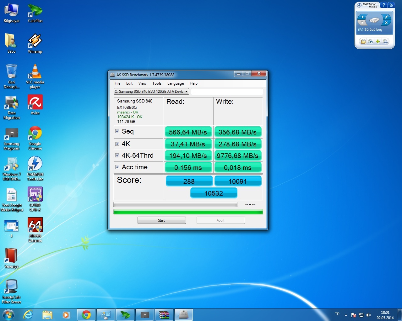Click the total score 10532 box
Screen dimensions: 402x321
[x=214, y=193]
